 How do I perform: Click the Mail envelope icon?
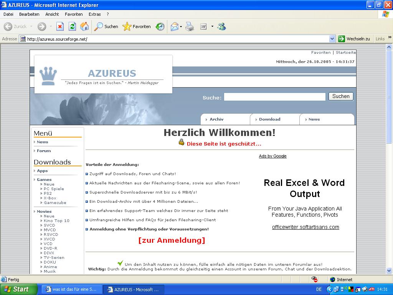[175, 27]
